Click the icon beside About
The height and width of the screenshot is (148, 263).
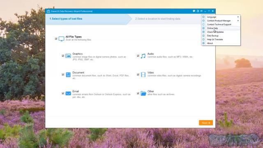tap(203, 43)
